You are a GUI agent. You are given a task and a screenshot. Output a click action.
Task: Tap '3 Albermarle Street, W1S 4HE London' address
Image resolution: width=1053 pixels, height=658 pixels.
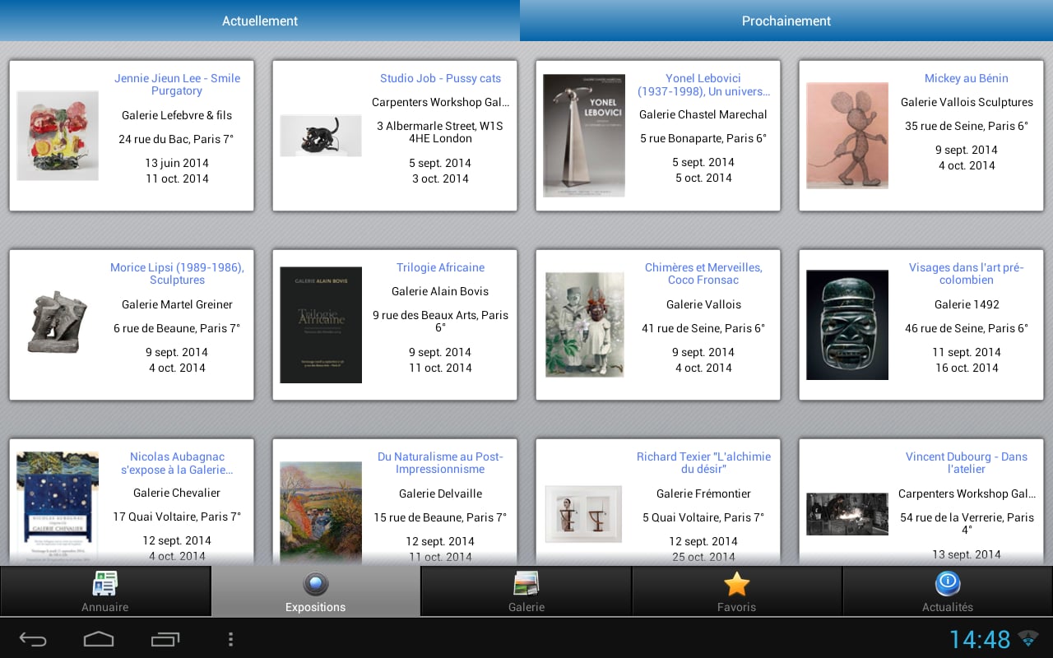440,132
